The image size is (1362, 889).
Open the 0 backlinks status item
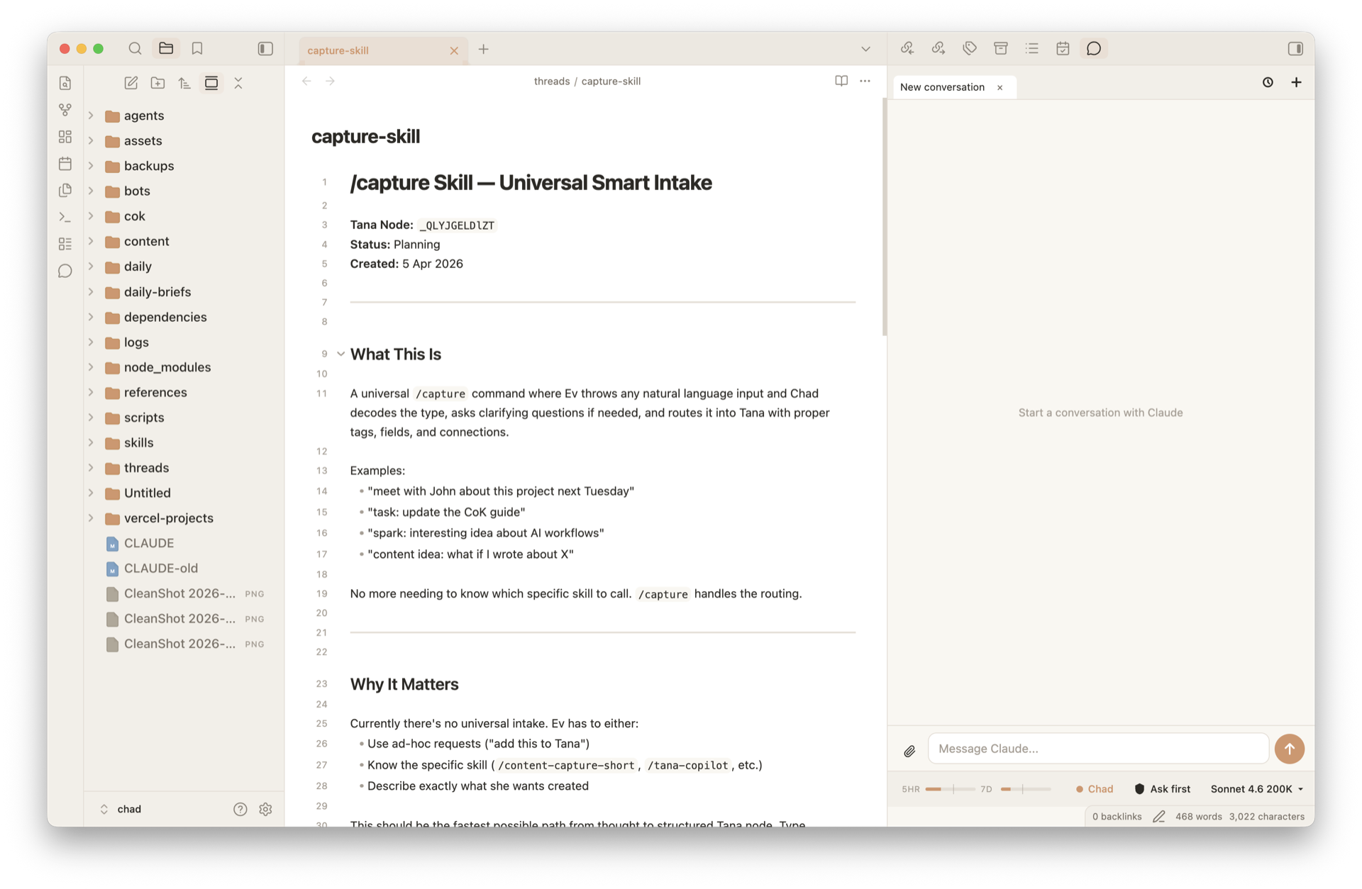tap(1117, 816)
